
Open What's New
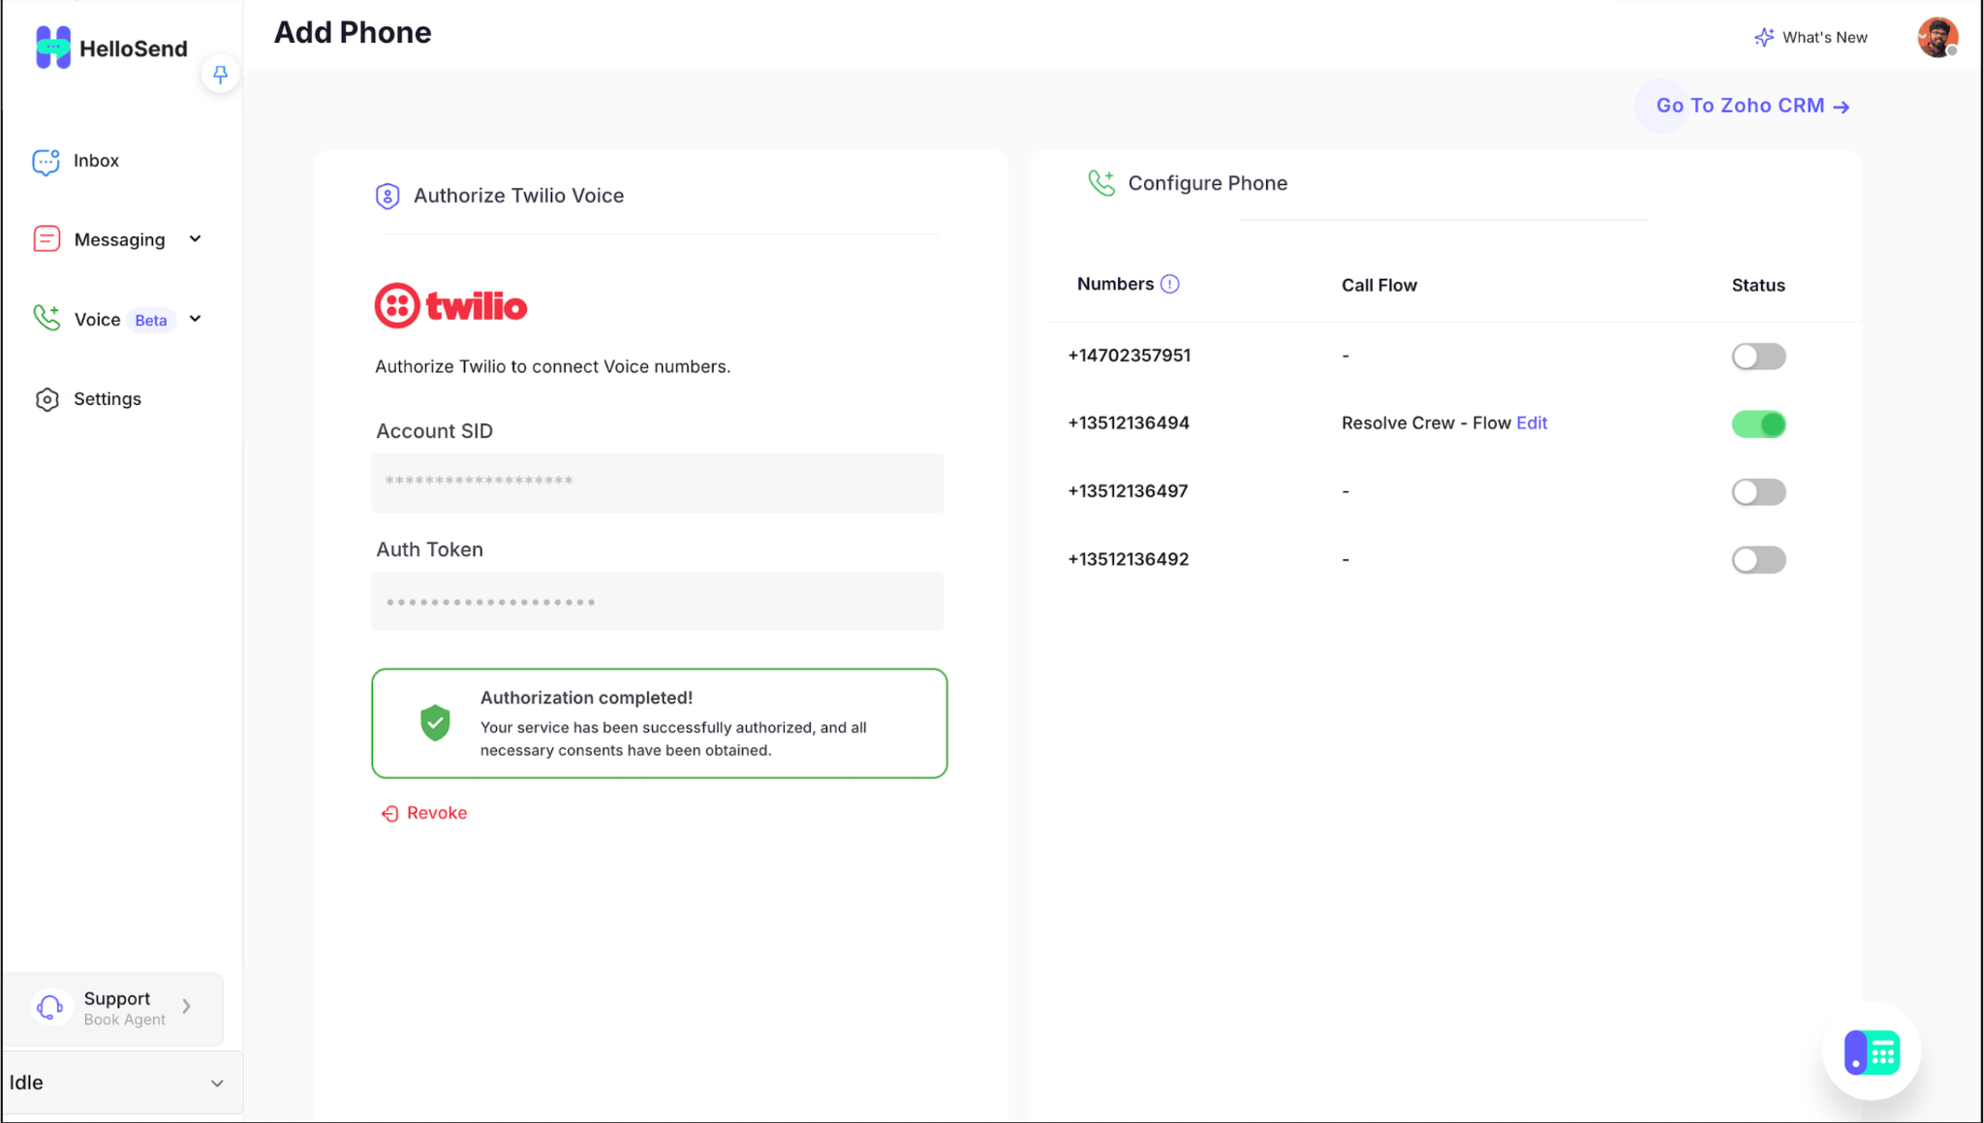tap(1811, 37)
